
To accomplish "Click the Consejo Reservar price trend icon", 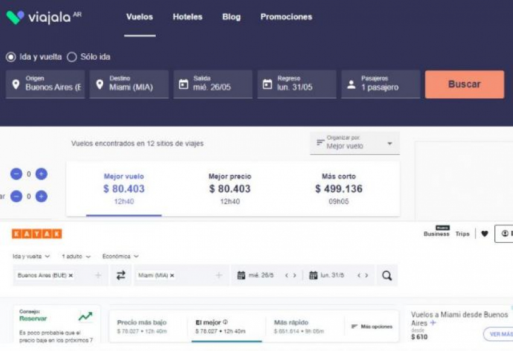I will [85, 317].
